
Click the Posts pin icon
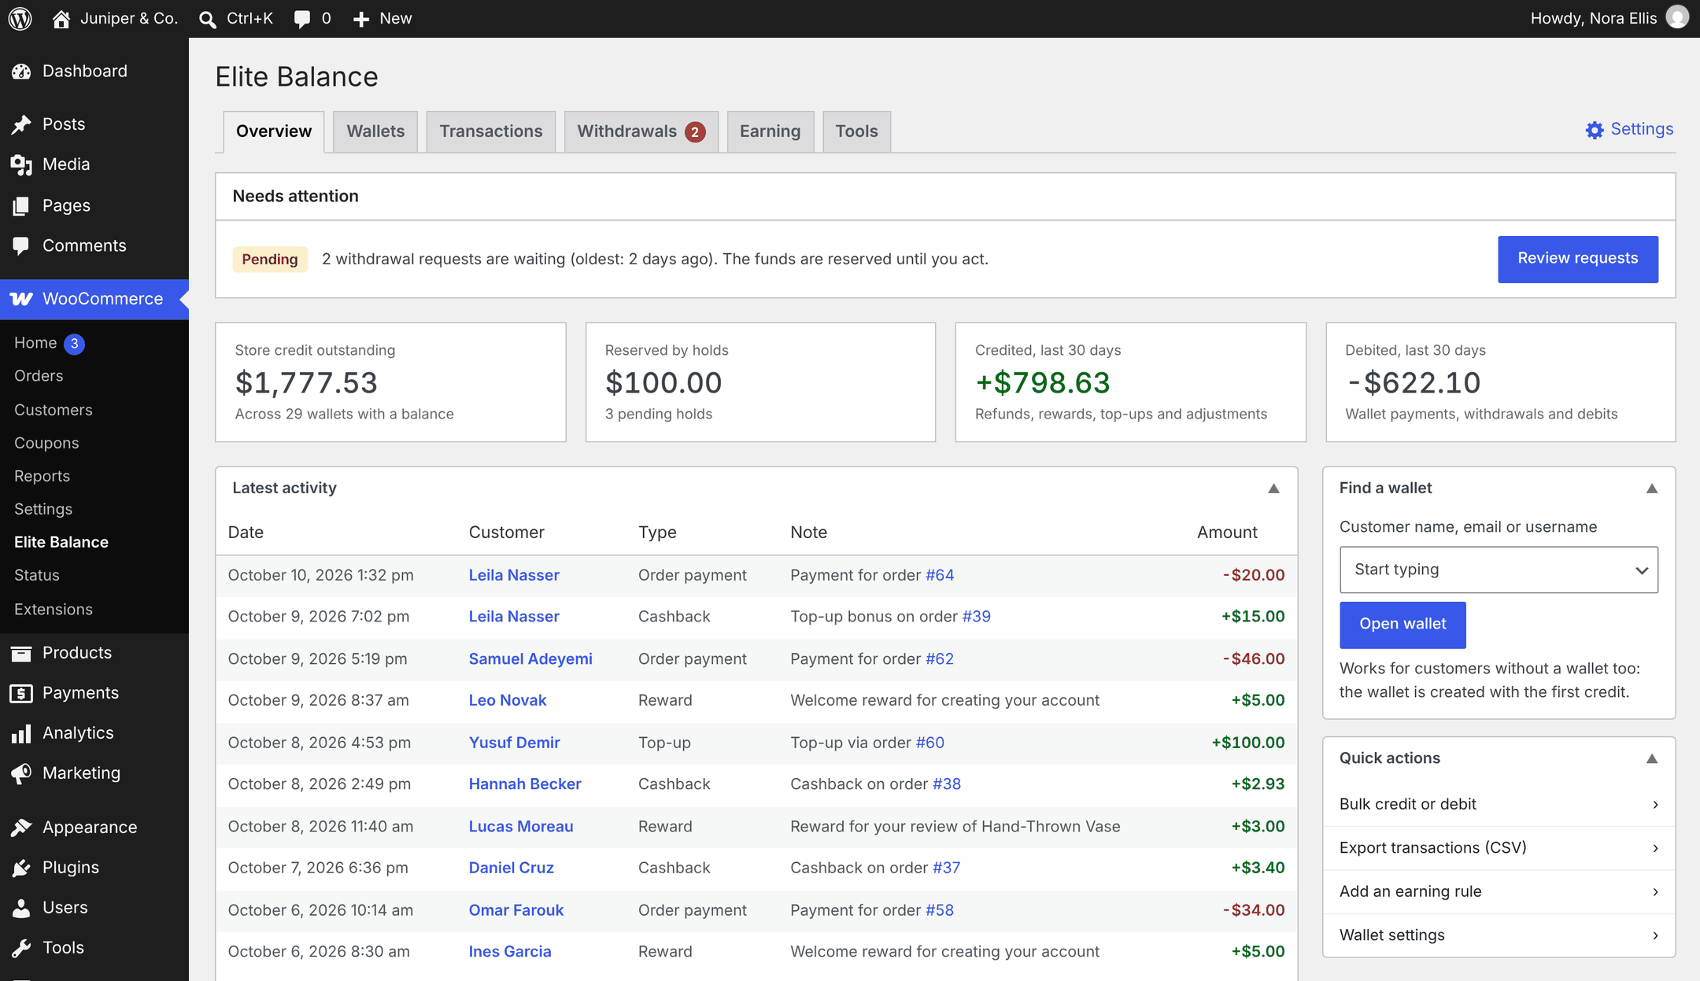(21, 124)
